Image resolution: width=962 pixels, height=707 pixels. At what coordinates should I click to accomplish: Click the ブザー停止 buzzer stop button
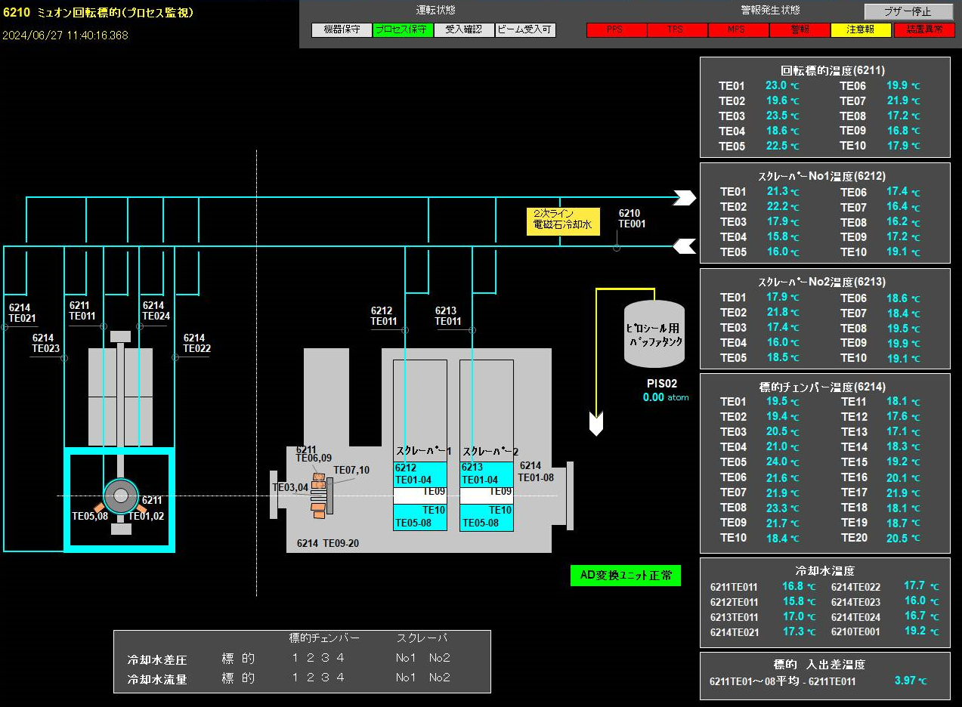click(908, 12)
